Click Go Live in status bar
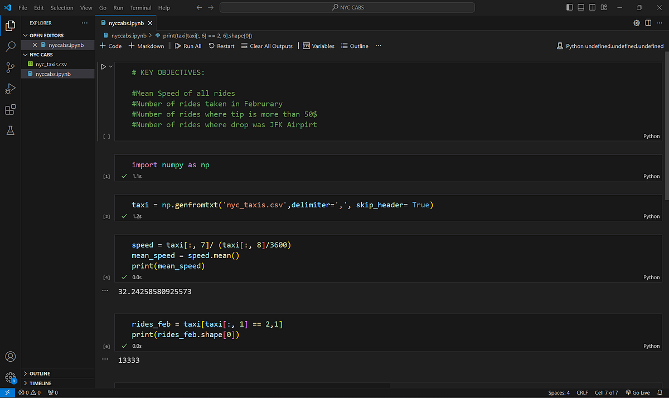 point(637,392)
